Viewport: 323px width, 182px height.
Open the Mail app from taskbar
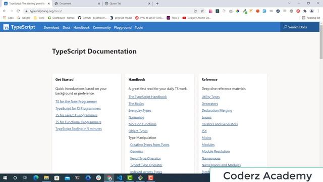tap(67, 177)
